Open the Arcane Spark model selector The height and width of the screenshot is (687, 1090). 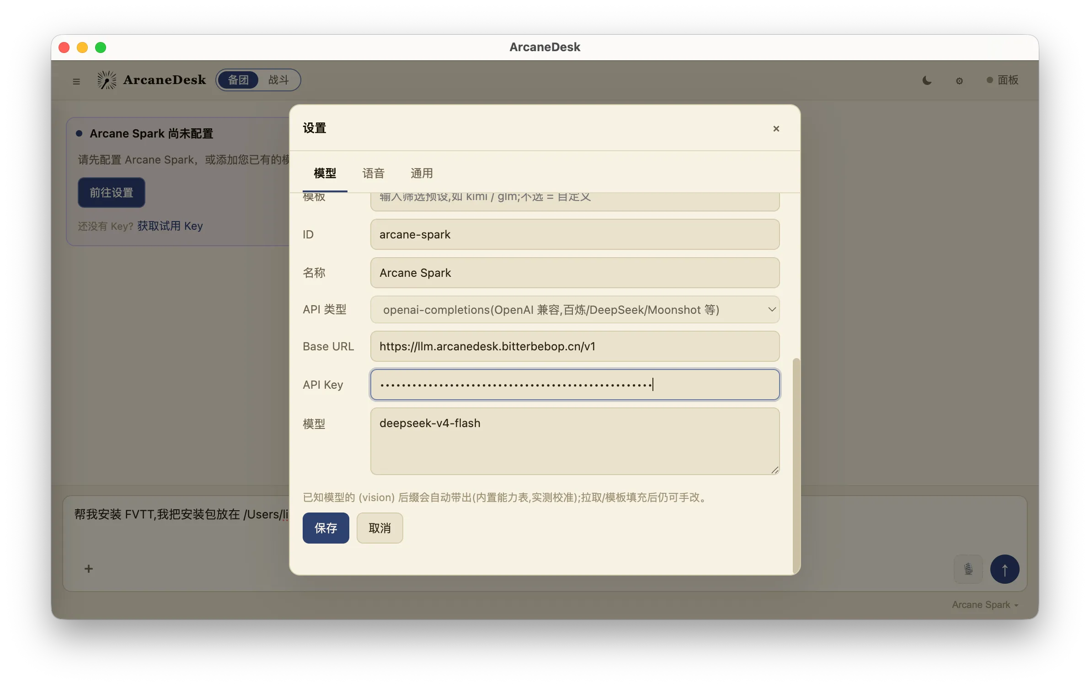click(x=985, y=605)
